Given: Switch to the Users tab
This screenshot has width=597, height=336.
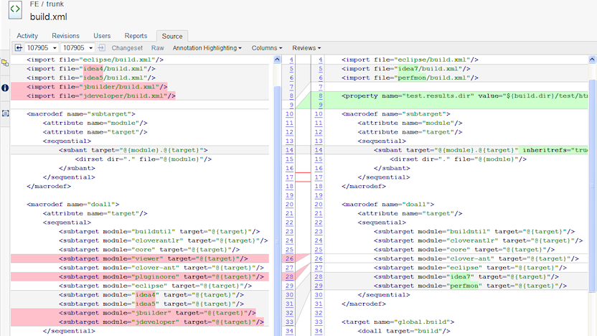Looking at the screenshot, I should point(102,36).
